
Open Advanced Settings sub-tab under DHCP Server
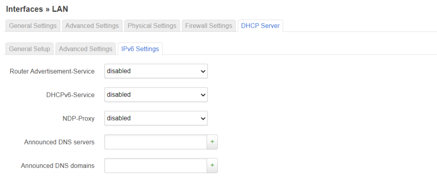click(x=85, y=49)
